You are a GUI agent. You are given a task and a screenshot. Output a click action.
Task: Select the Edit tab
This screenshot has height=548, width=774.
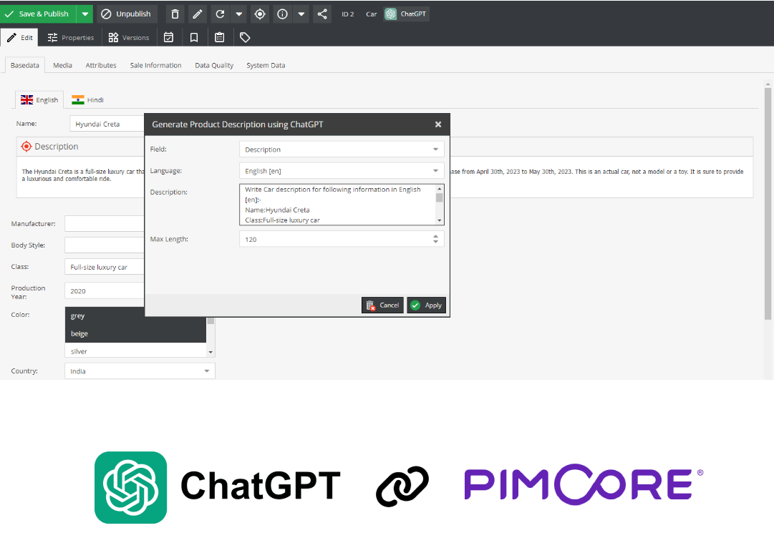tap(20, 37)
